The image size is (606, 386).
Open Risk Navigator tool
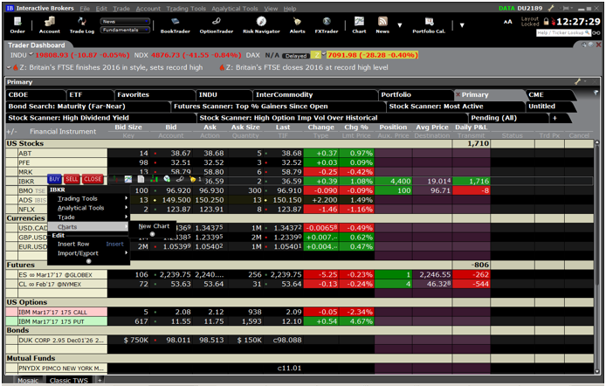tap(261, 25)
